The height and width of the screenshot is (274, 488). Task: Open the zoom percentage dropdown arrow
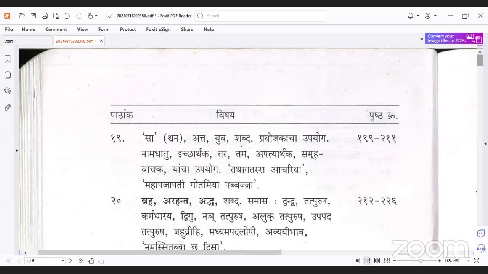[x=469, y=261]
